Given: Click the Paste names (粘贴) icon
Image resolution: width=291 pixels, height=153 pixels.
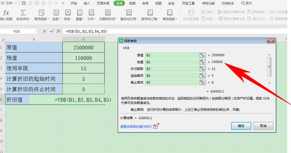Looking at the screenshot, I should coord(204,19).
